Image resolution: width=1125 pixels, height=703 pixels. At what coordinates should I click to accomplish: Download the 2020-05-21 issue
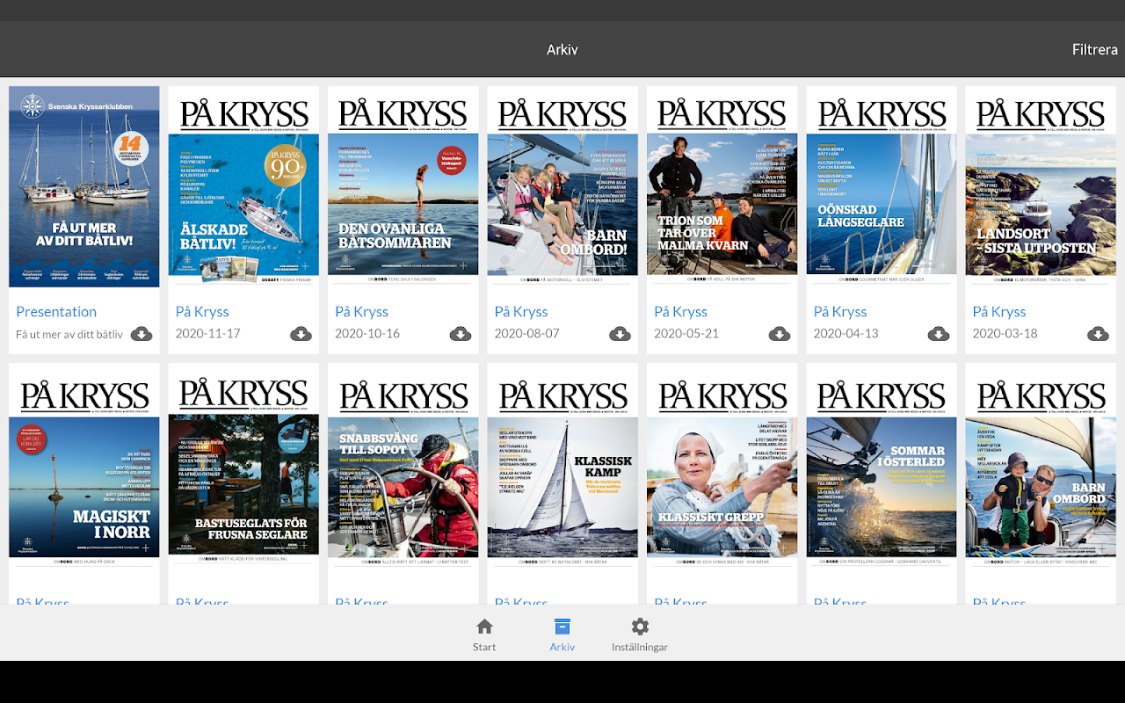(780, 334)
